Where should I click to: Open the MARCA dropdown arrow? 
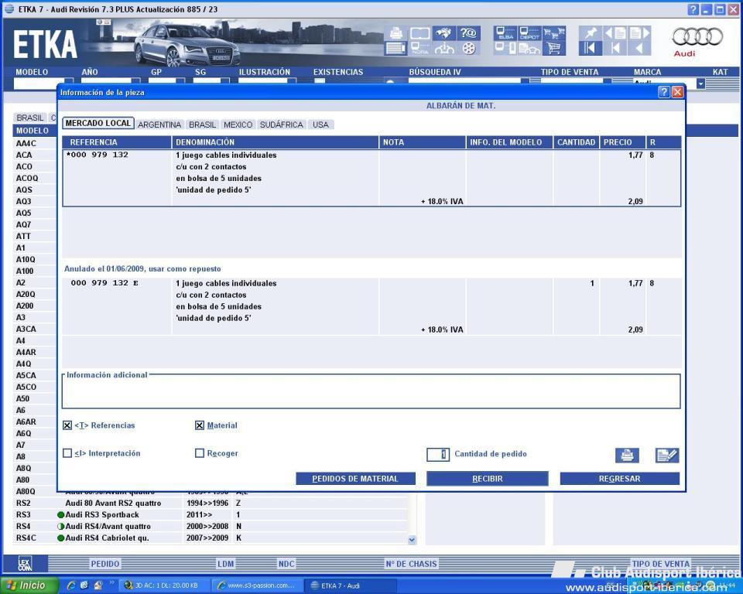701,84
